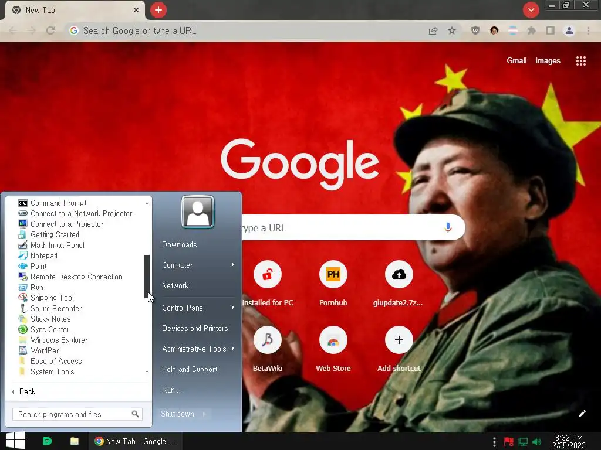Open Connect to a Projector

60,224
